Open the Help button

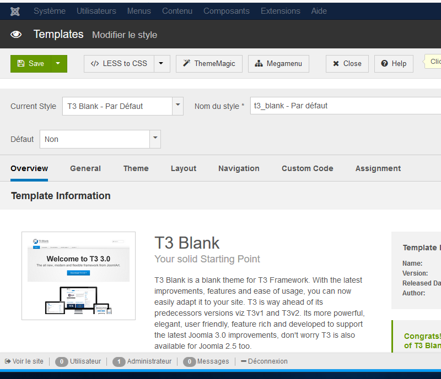click(394, 64)
